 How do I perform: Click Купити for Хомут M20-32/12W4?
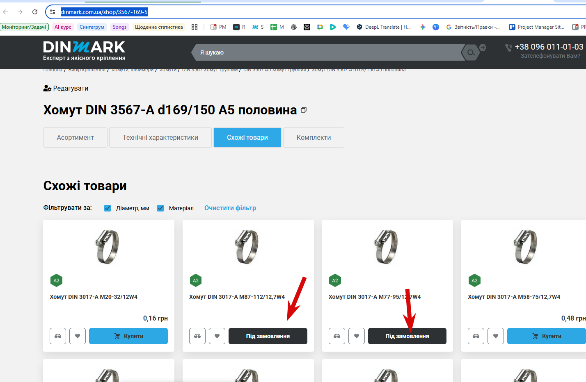[128, 336]
